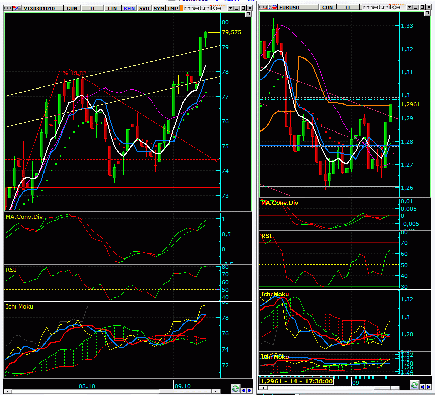Click the blue left arrow under the VIX chart
The image size is (435, 395).
(x=243, y=389)
